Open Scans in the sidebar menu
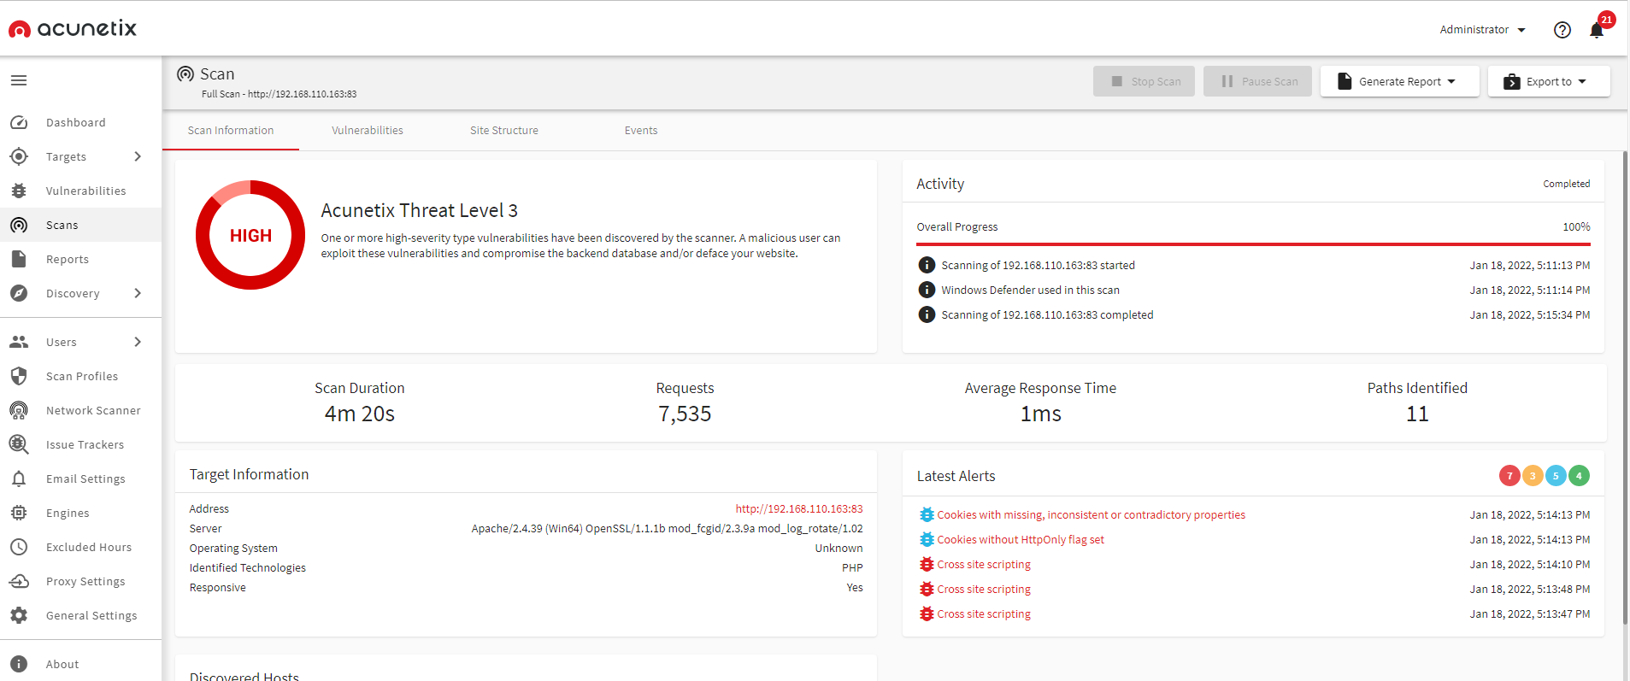 point(80,225)
